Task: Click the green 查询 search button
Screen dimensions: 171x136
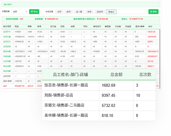Action: (153, 12)
